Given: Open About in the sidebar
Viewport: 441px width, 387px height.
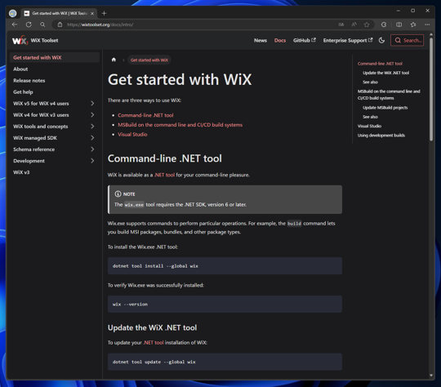Looking at the screenshot, I should click(20, 69).
